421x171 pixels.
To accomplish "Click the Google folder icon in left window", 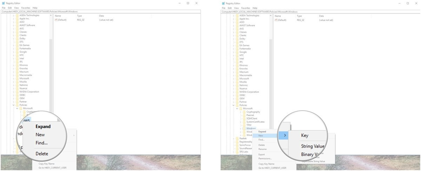I will tap(17, 52).
